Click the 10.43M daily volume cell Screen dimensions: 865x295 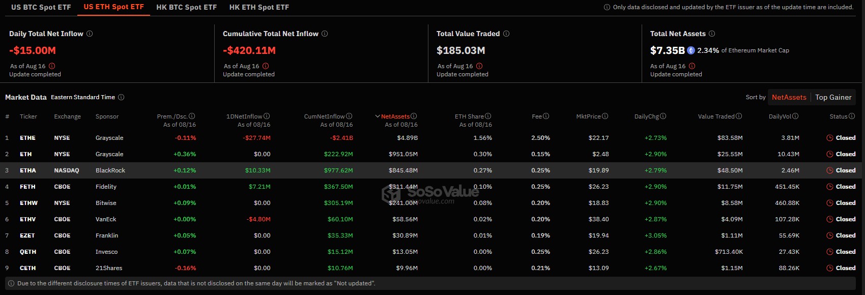coord(788,154)
